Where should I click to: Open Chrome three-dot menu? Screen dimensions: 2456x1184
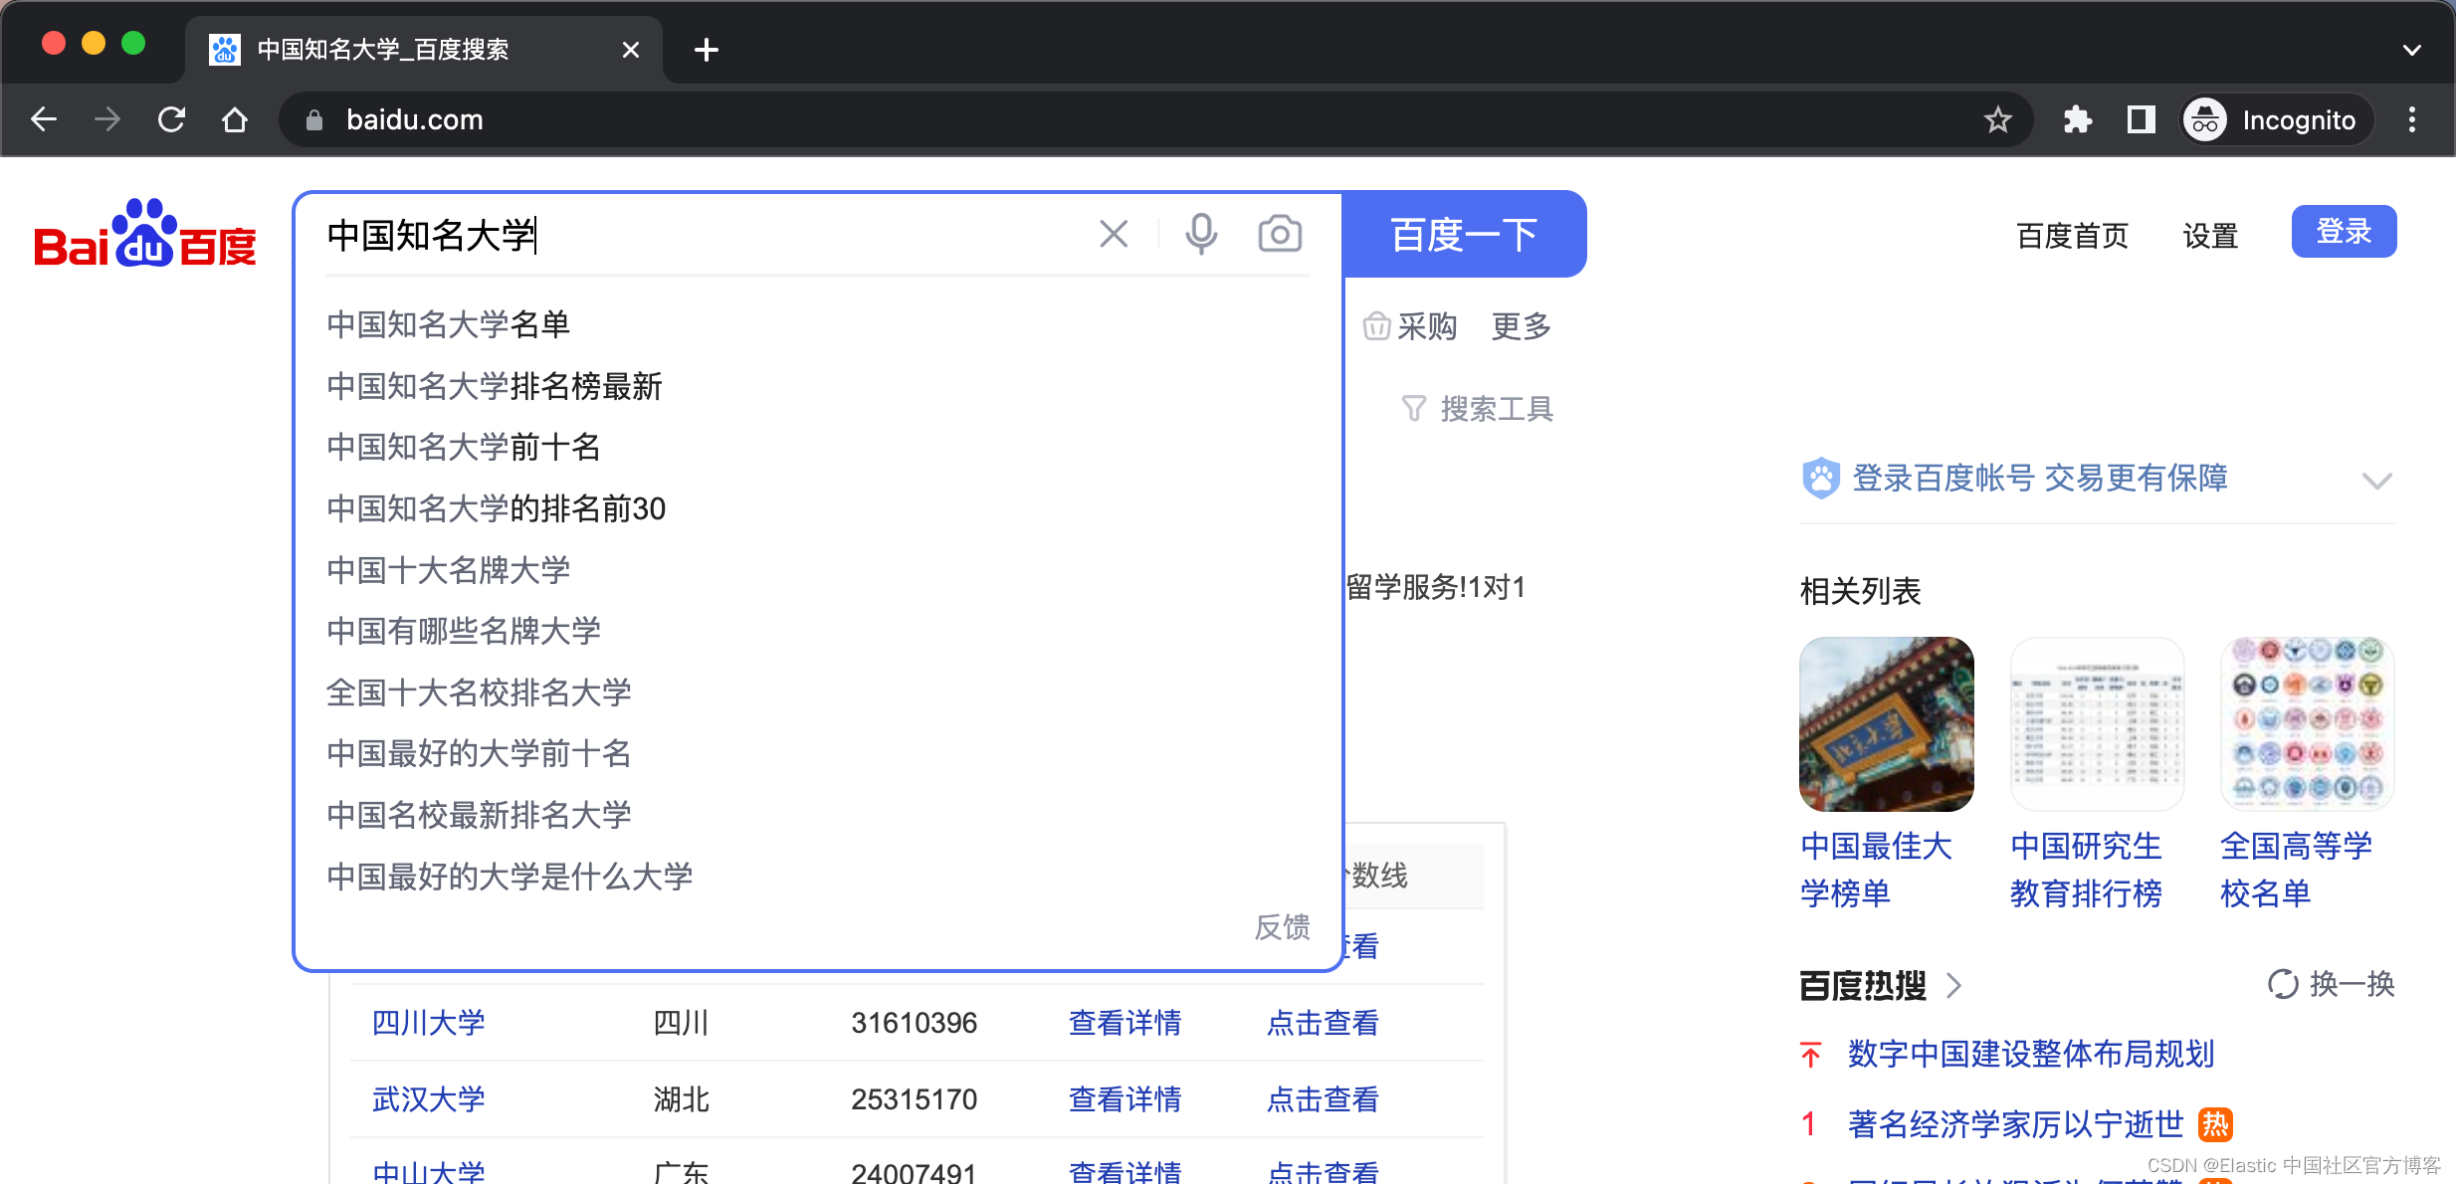(x=2411, y=120)
